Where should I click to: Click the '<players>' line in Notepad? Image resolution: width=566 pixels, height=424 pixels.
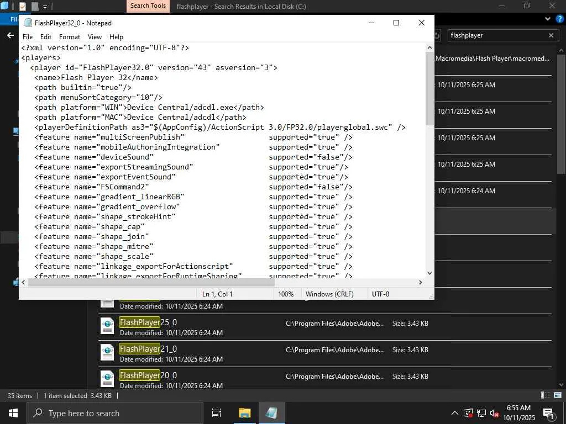pyautogui.click(x=41, y=57)
